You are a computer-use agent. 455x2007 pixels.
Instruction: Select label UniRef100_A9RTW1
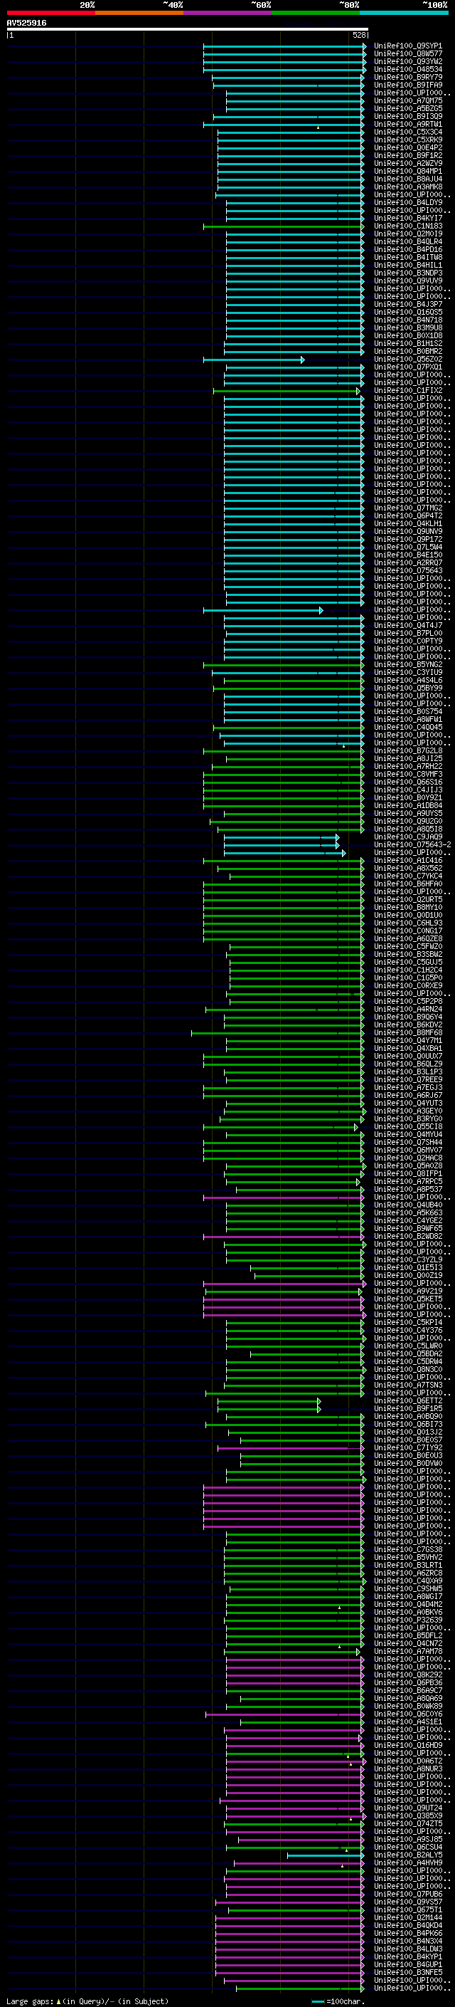[407, 124]
